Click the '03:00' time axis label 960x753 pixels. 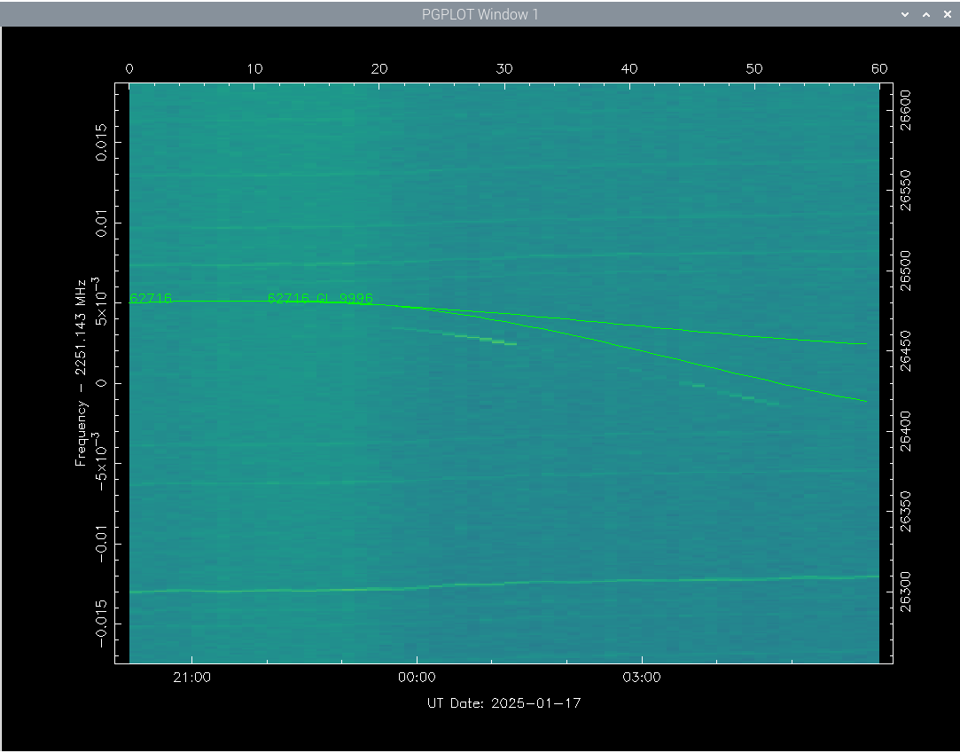click(643, 677)
